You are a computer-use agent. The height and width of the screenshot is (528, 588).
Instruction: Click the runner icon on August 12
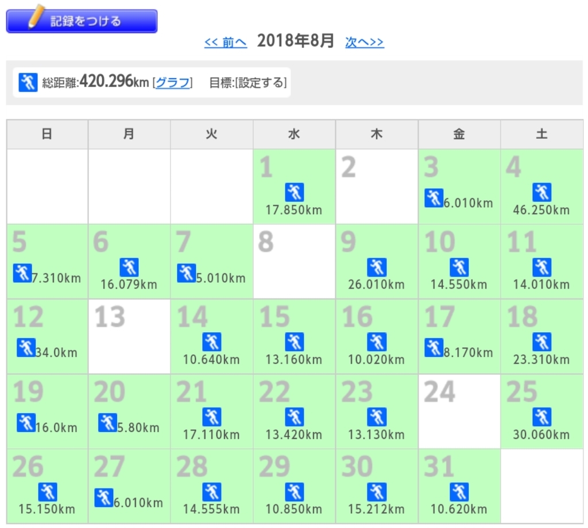point(26,347)
